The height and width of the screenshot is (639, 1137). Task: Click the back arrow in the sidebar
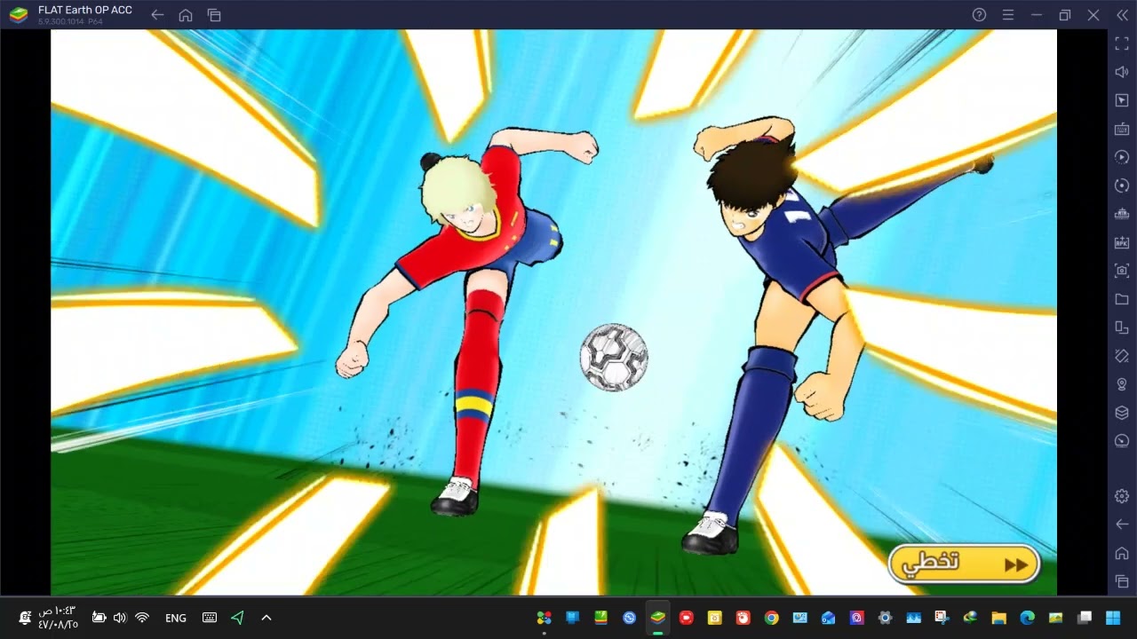click(x=1122, y=525)
